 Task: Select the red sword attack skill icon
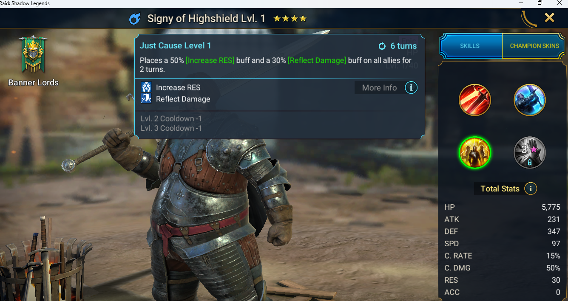[x=475, y=100]
